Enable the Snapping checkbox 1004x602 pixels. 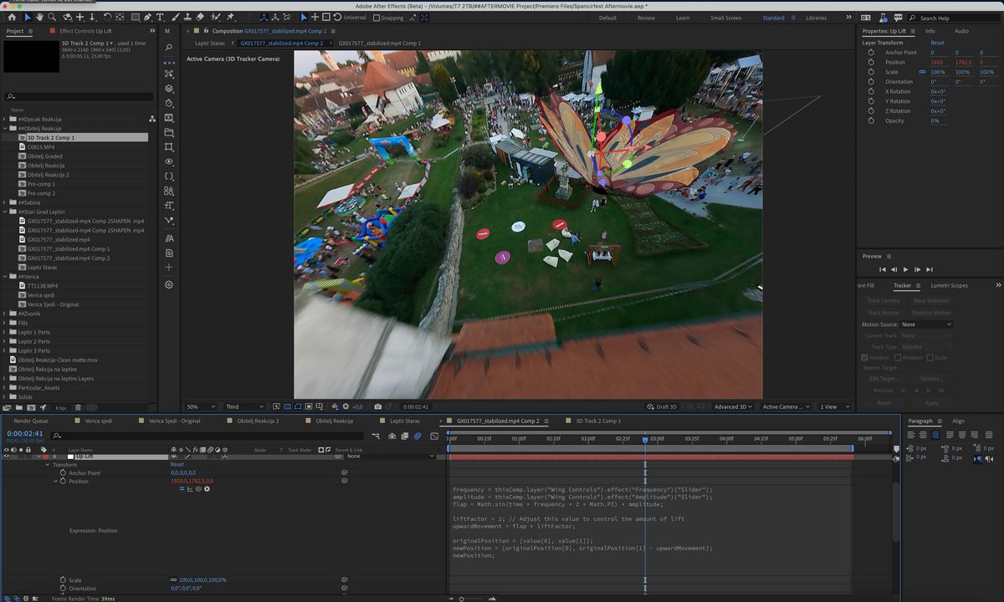376,18
